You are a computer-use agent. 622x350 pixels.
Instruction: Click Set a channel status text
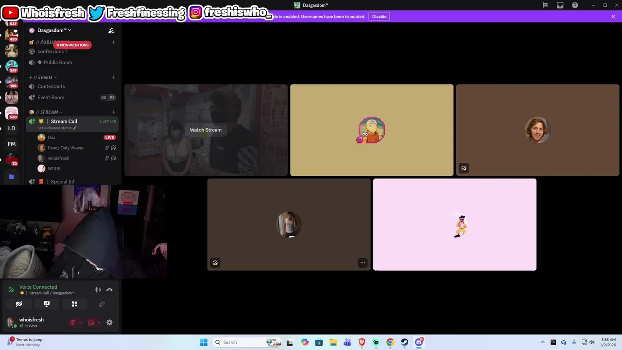55,128
